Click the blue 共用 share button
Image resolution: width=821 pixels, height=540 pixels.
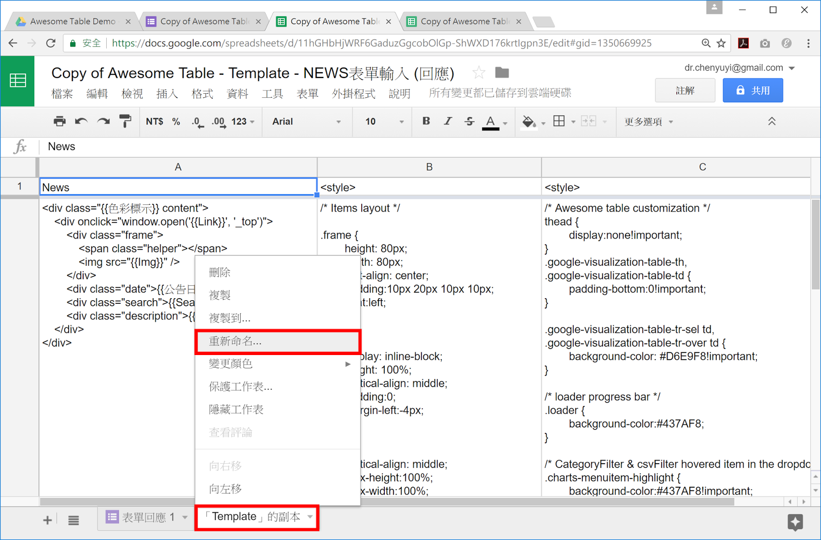(753, 91)
